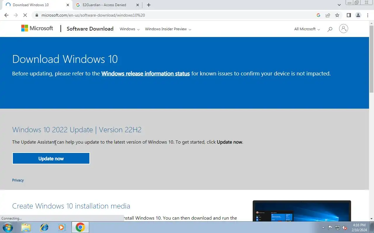
Task: Open the Privacy link
Action: (18, 180)
